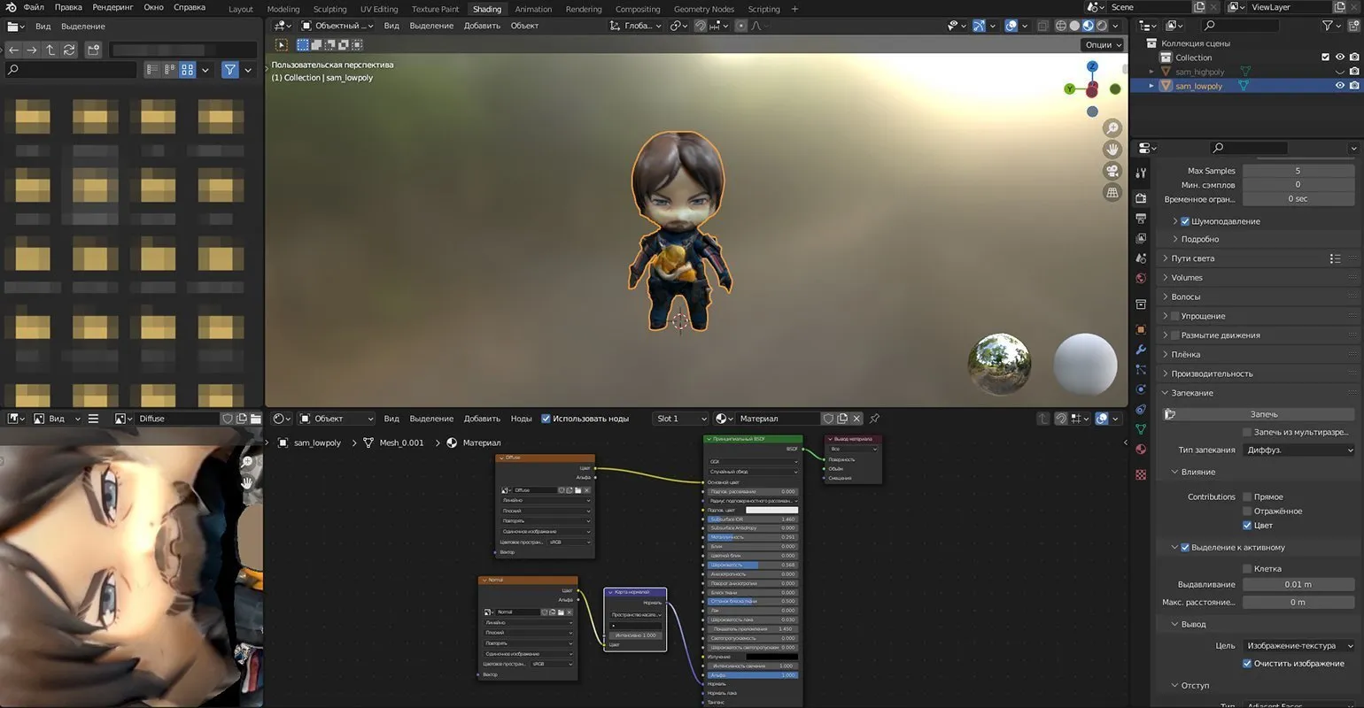
Task: Expand the Пути света panel
Action: coord(1192,258)
